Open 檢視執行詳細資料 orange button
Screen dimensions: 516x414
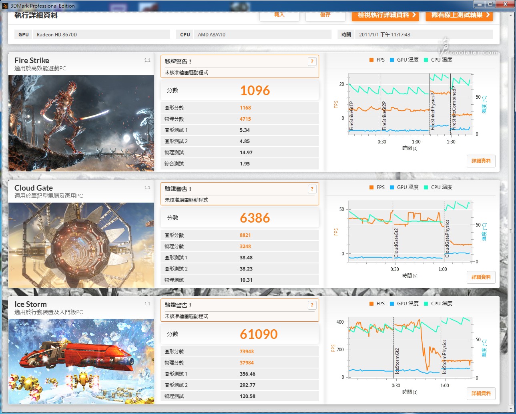pyautogui.click(x=385, y=16)
